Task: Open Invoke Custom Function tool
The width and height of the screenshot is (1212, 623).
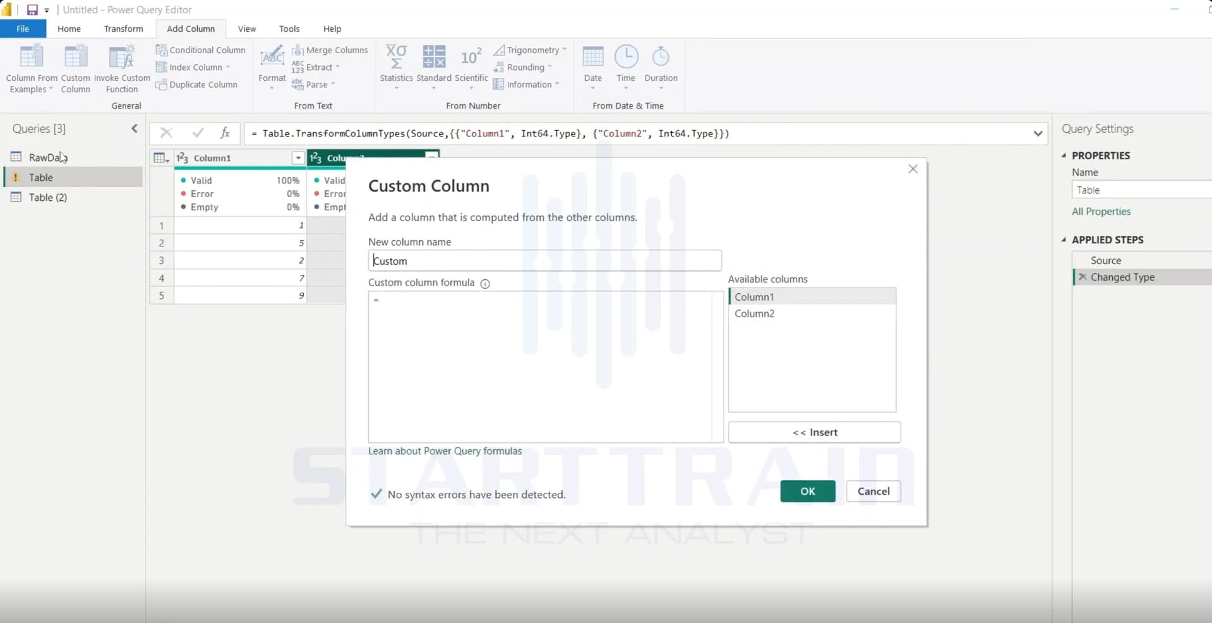Action: coord(122,68)
